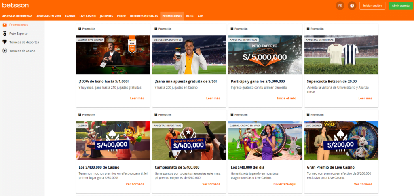Click promo tag icon above apuesta gratuita card

156,28
